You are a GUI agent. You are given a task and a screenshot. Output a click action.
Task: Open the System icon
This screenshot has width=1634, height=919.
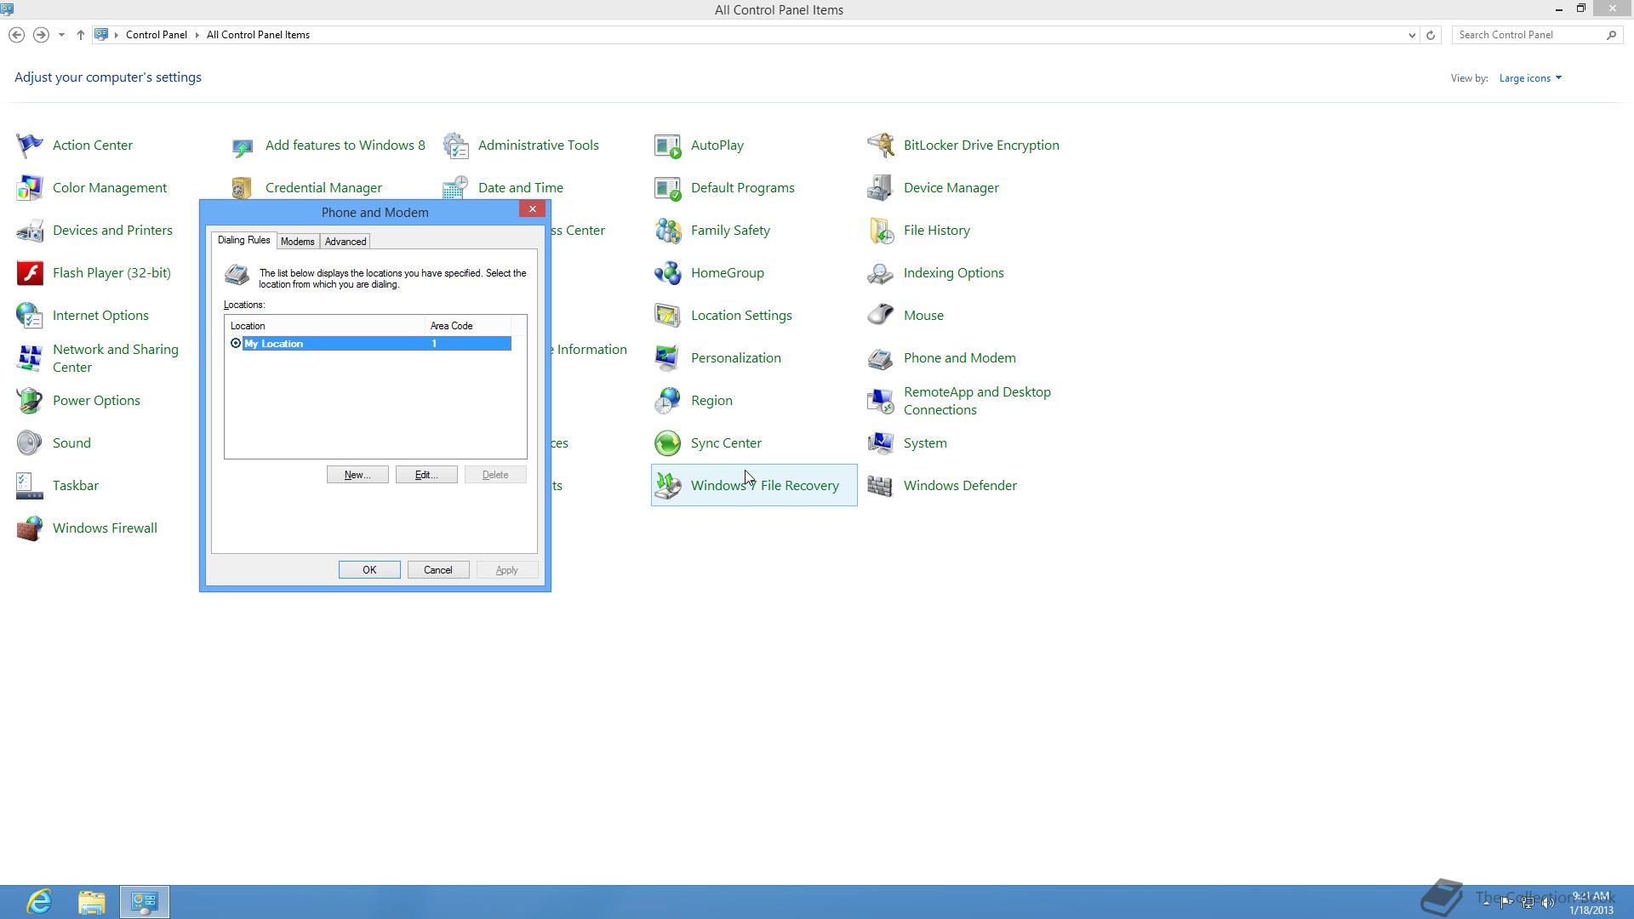881,443
